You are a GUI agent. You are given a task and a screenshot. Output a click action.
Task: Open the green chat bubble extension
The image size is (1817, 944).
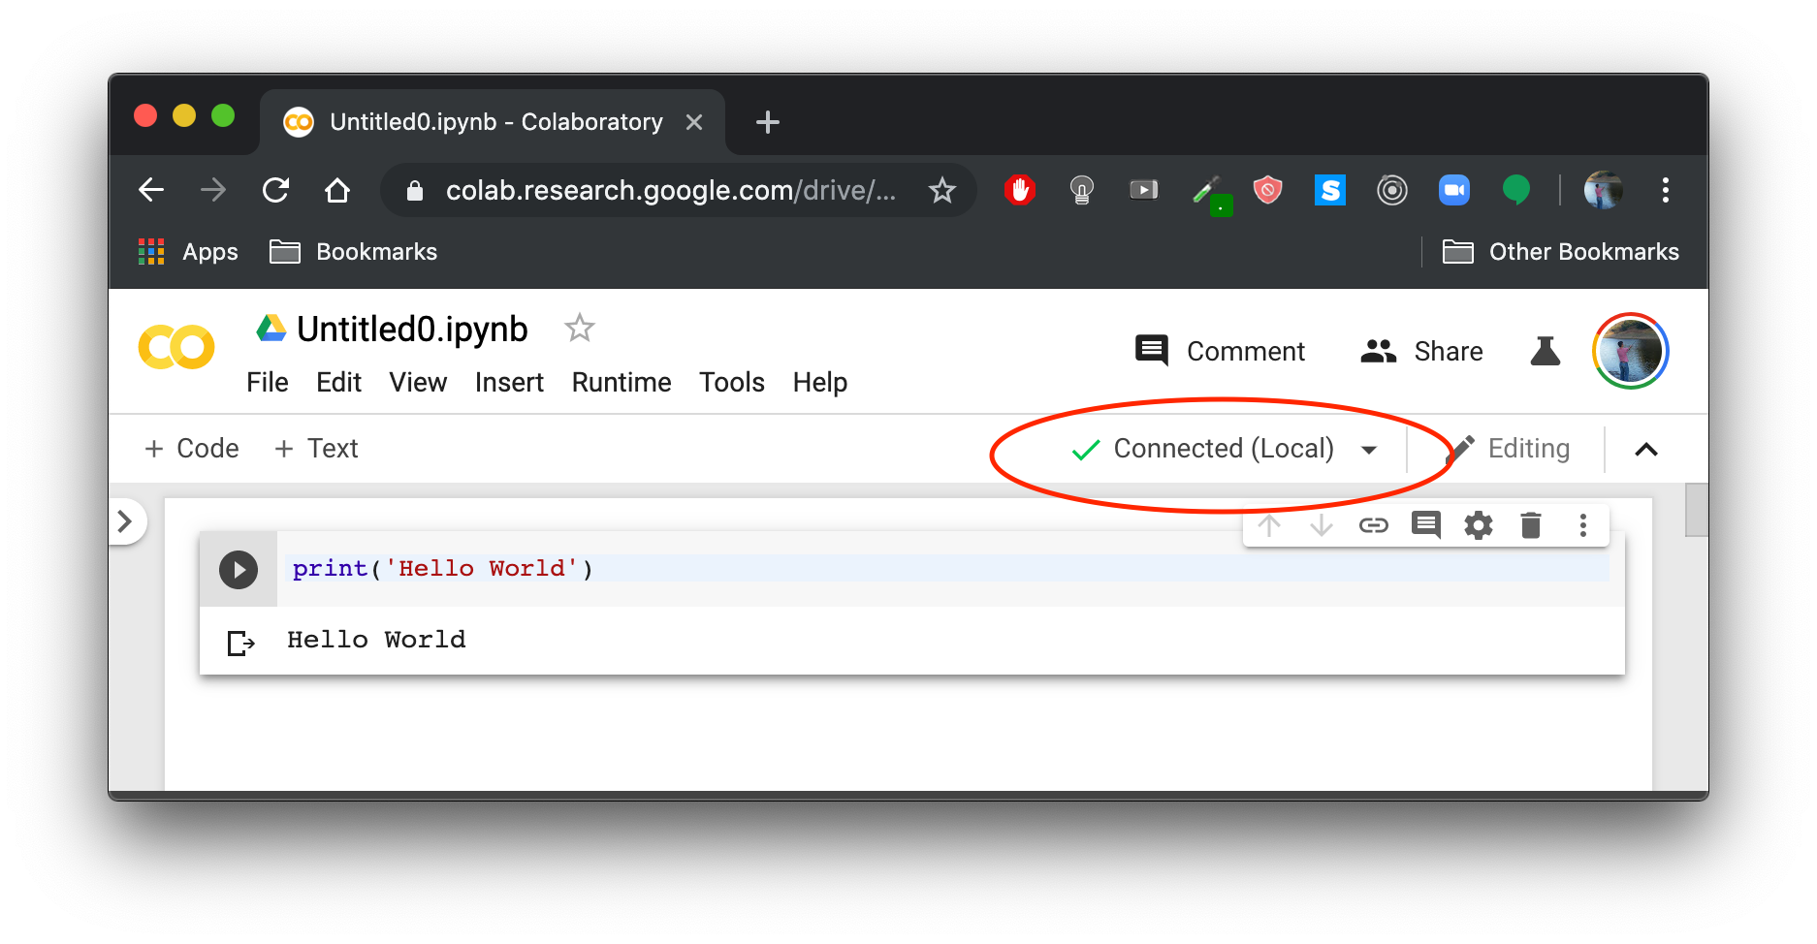click(1516, 190)
